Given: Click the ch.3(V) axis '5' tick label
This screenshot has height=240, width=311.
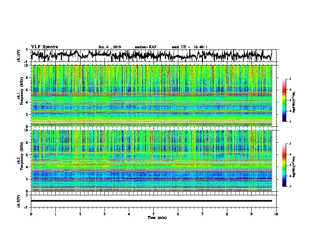Looking at the screenshot, I should point(27,195).
